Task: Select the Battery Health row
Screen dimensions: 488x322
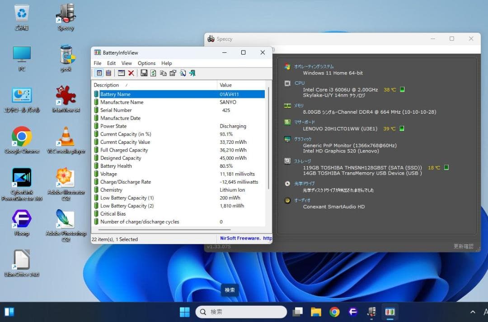Action: (x=116, y=166)
